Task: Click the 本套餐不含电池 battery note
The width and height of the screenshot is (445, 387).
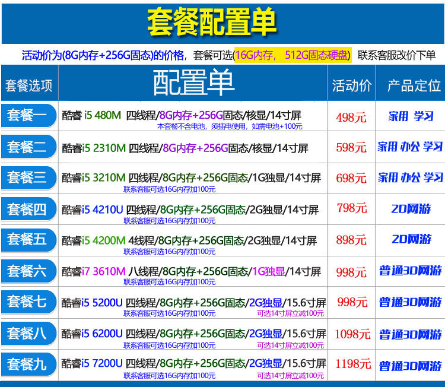Action: tap(230, 126)
